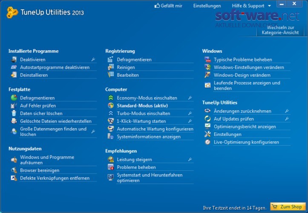Open Probleme beheben link under Empfehlungen
The width and height of the screenshot is (308, 213).
(x=136, y=167)
